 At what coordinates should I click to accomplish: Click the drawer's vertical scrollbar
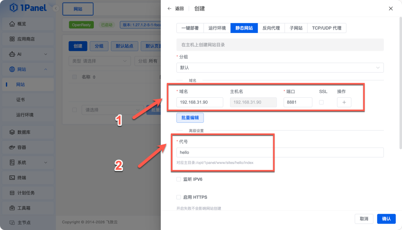pyautogui.click(x=401, y=83)
